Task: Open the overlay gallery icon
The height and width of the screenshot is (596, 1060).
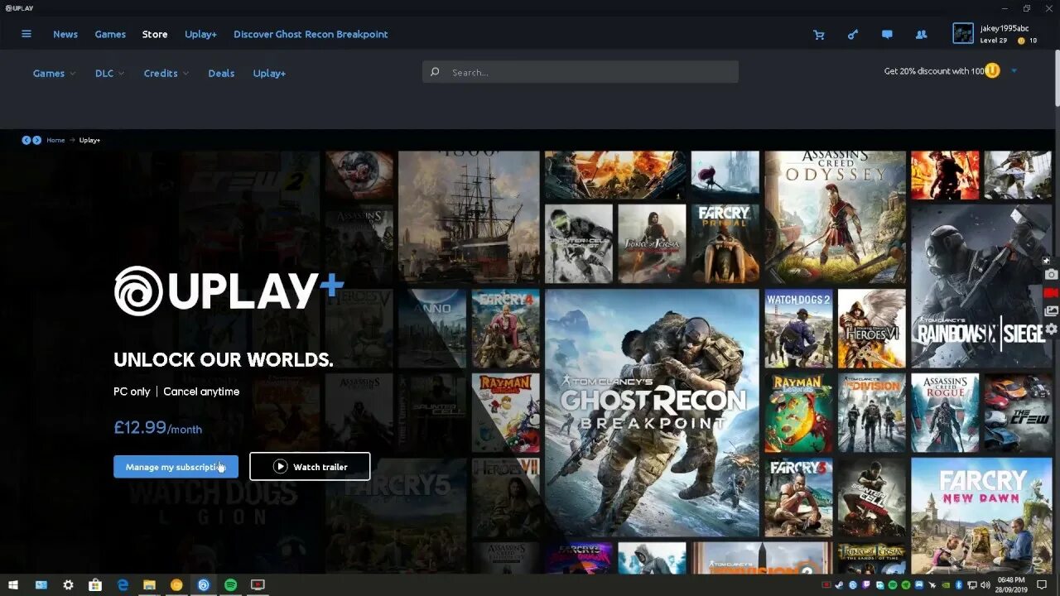Action: coord(1051,311)
